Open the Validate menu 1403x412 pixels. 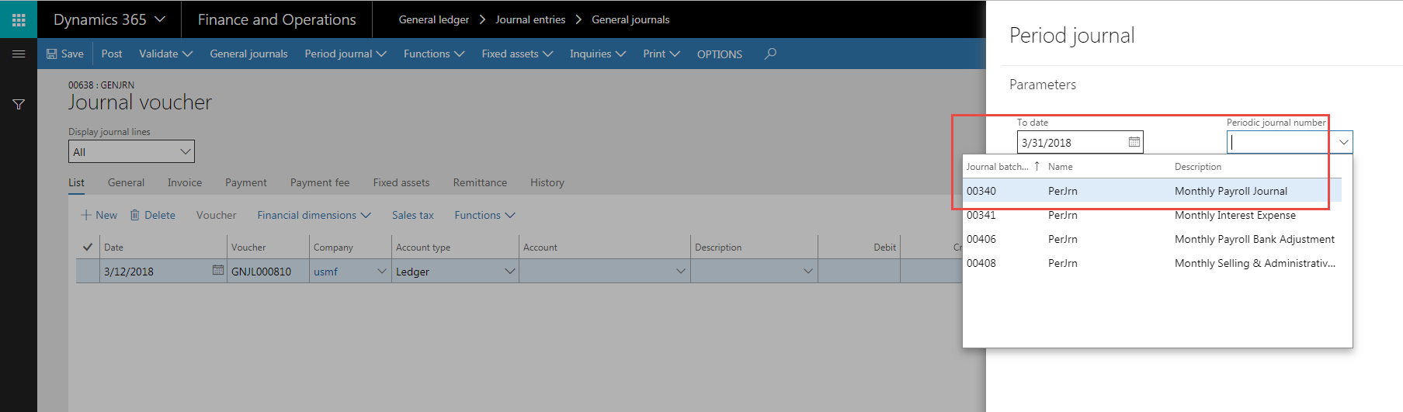click(x=165, y=54)
